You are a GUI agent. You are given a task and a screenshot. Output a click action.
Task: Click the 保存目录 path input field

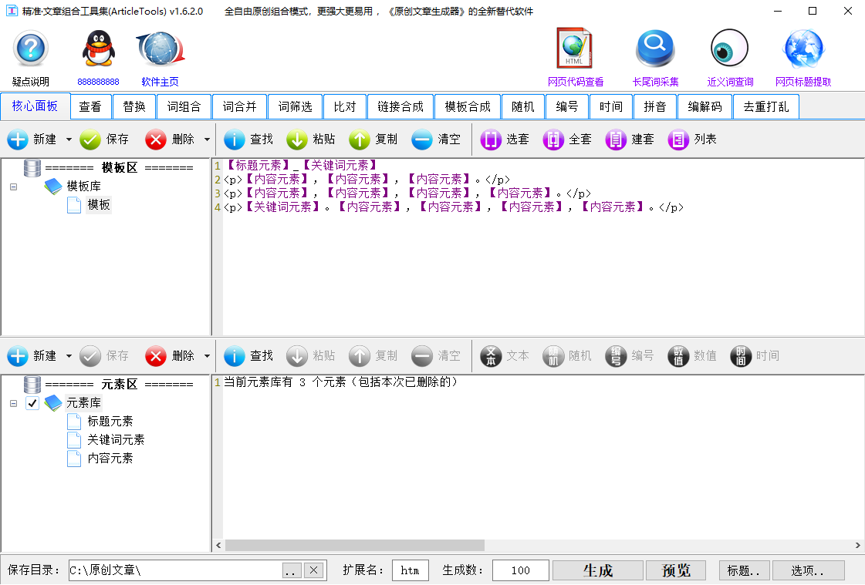coord(174,570)
